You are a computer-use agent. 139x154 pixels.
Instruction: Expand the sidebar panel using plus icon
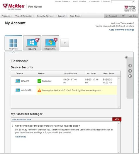coord(126,57)
